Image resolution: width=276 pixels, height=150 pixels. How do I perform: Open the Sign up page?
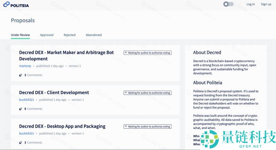coord(266,4)
